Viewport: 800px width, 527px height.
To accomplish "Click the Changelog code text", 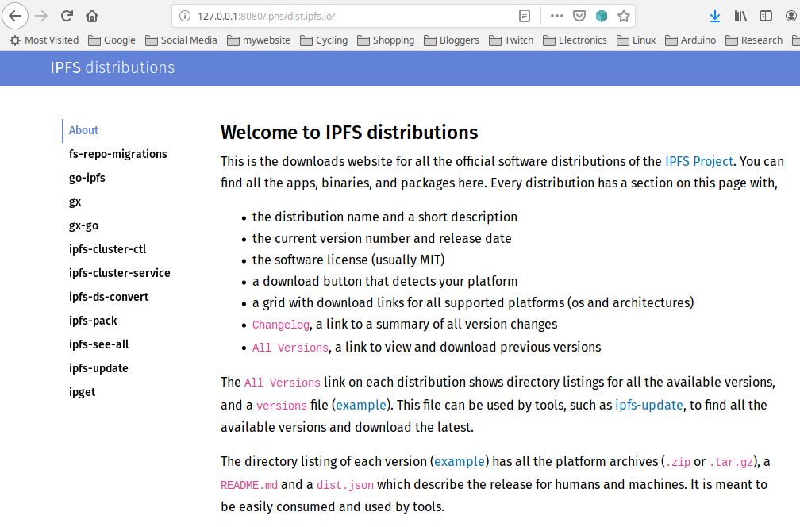I will pyautogui.click(x=281, y=325).
